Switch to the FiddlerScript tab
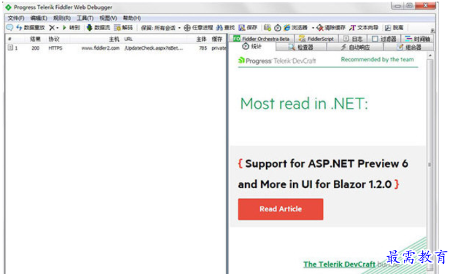 tap(316, 39)
